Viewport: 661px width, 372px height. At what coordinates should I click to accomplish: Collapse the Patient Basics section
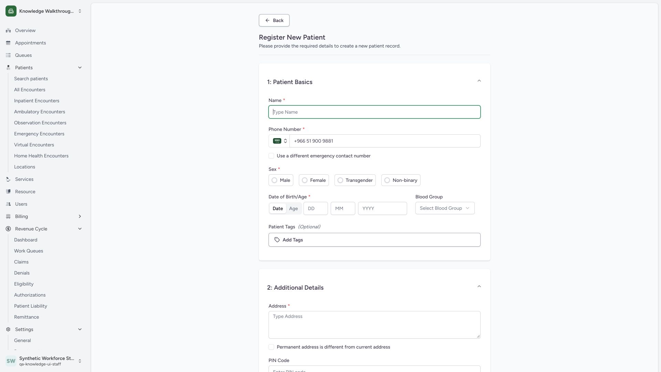pos(479,81)
